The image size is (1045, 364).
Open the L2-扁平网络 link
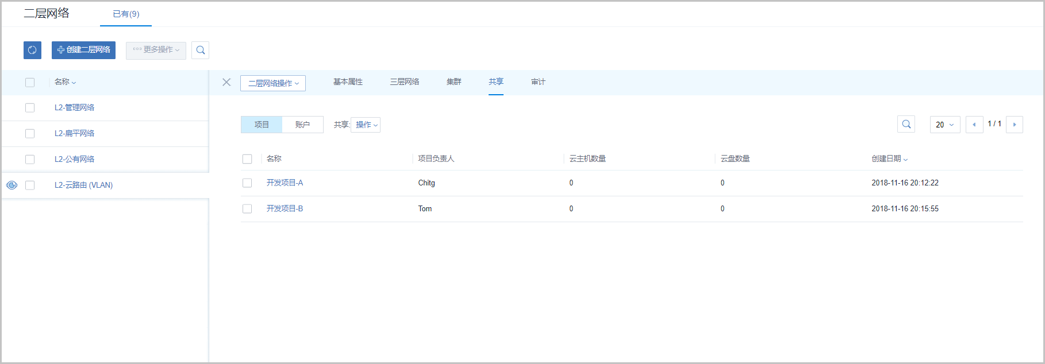click(74, 133)
